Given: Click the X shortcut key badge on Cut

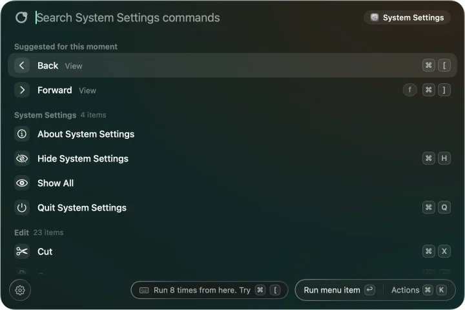Looking at the screenshot, I should (444, 251).
